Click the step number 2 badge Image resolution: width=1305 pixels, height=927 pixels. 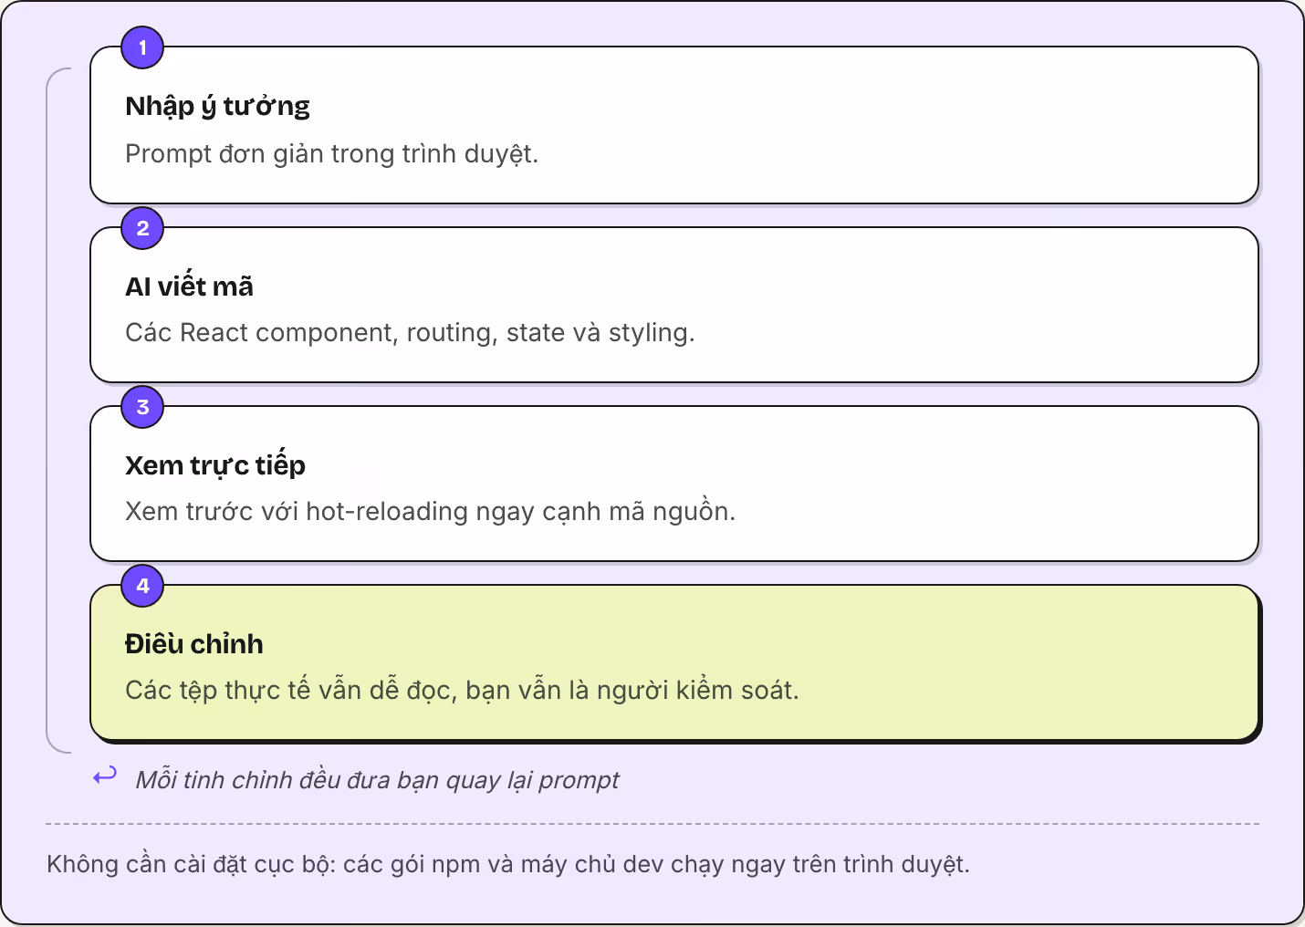[x=142, y=228]
